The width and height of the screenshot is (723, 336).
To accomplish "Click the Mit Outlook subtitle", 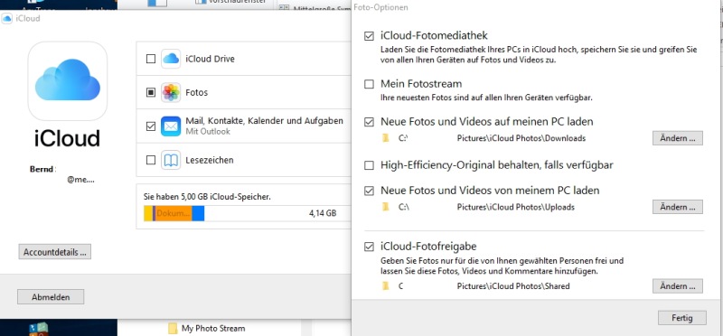I will click(208, 131).
